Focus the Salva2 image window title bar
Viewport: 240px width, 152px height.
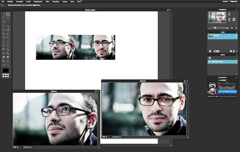143,81
